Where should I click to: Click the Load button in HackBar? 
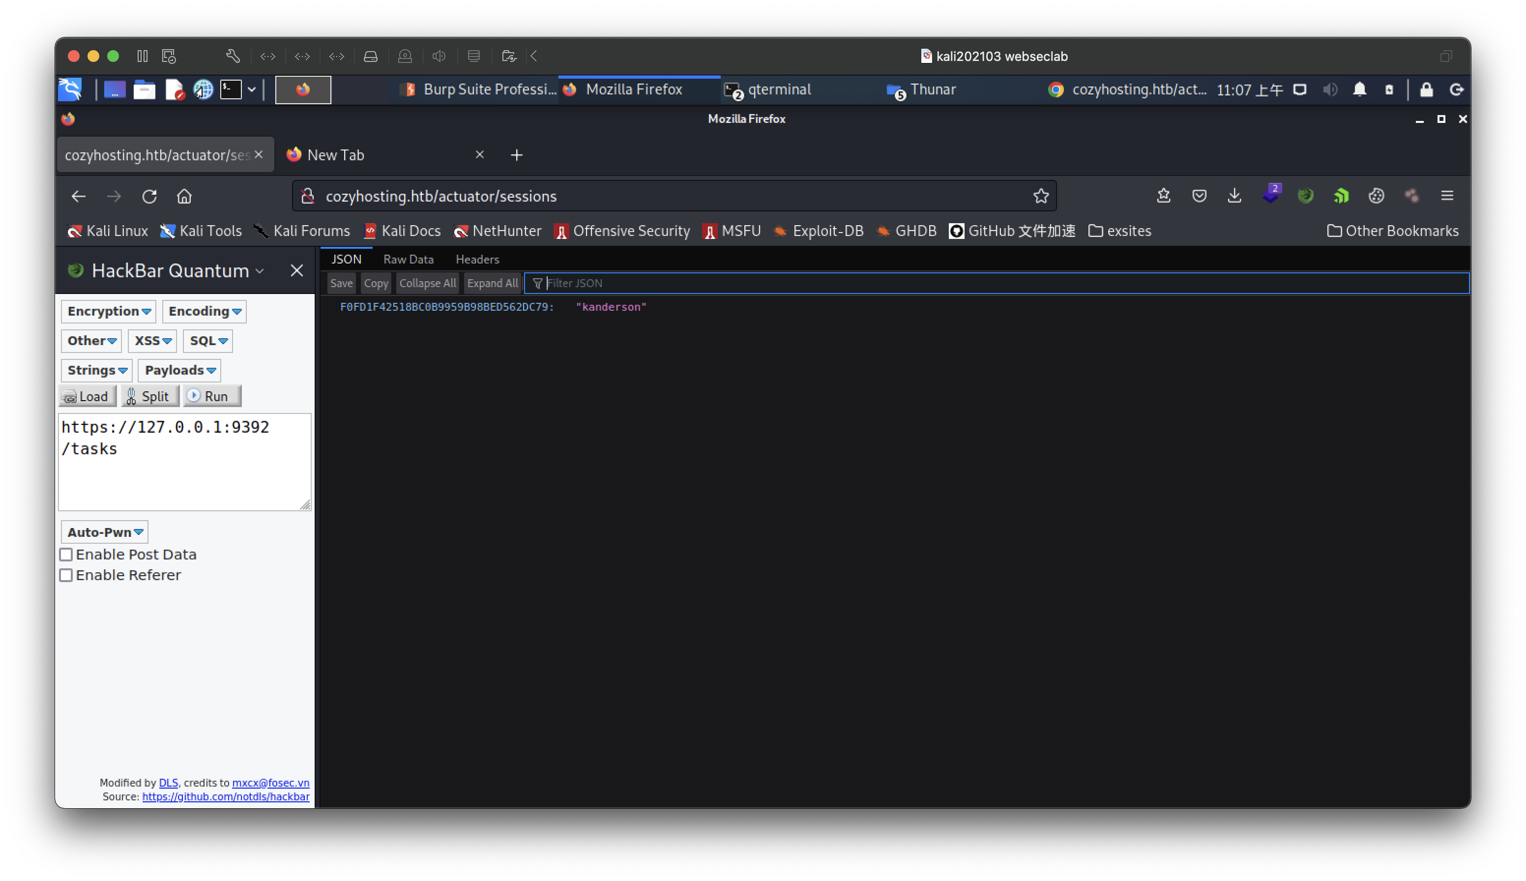(86, 396)
